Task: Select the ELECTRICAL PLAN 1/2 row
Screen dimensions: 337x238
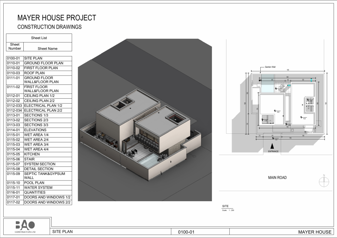Action: pos(39,106)
